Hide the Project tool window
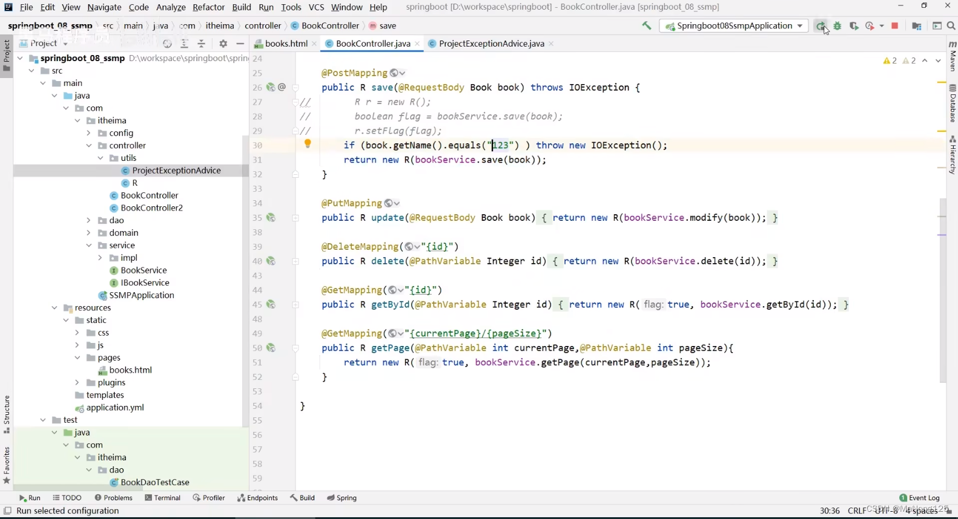 [x=240, y=44]
